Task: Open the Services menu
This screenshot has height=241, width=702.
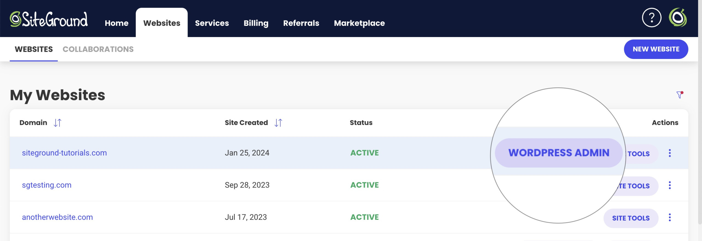Action: tap(212, 23)
